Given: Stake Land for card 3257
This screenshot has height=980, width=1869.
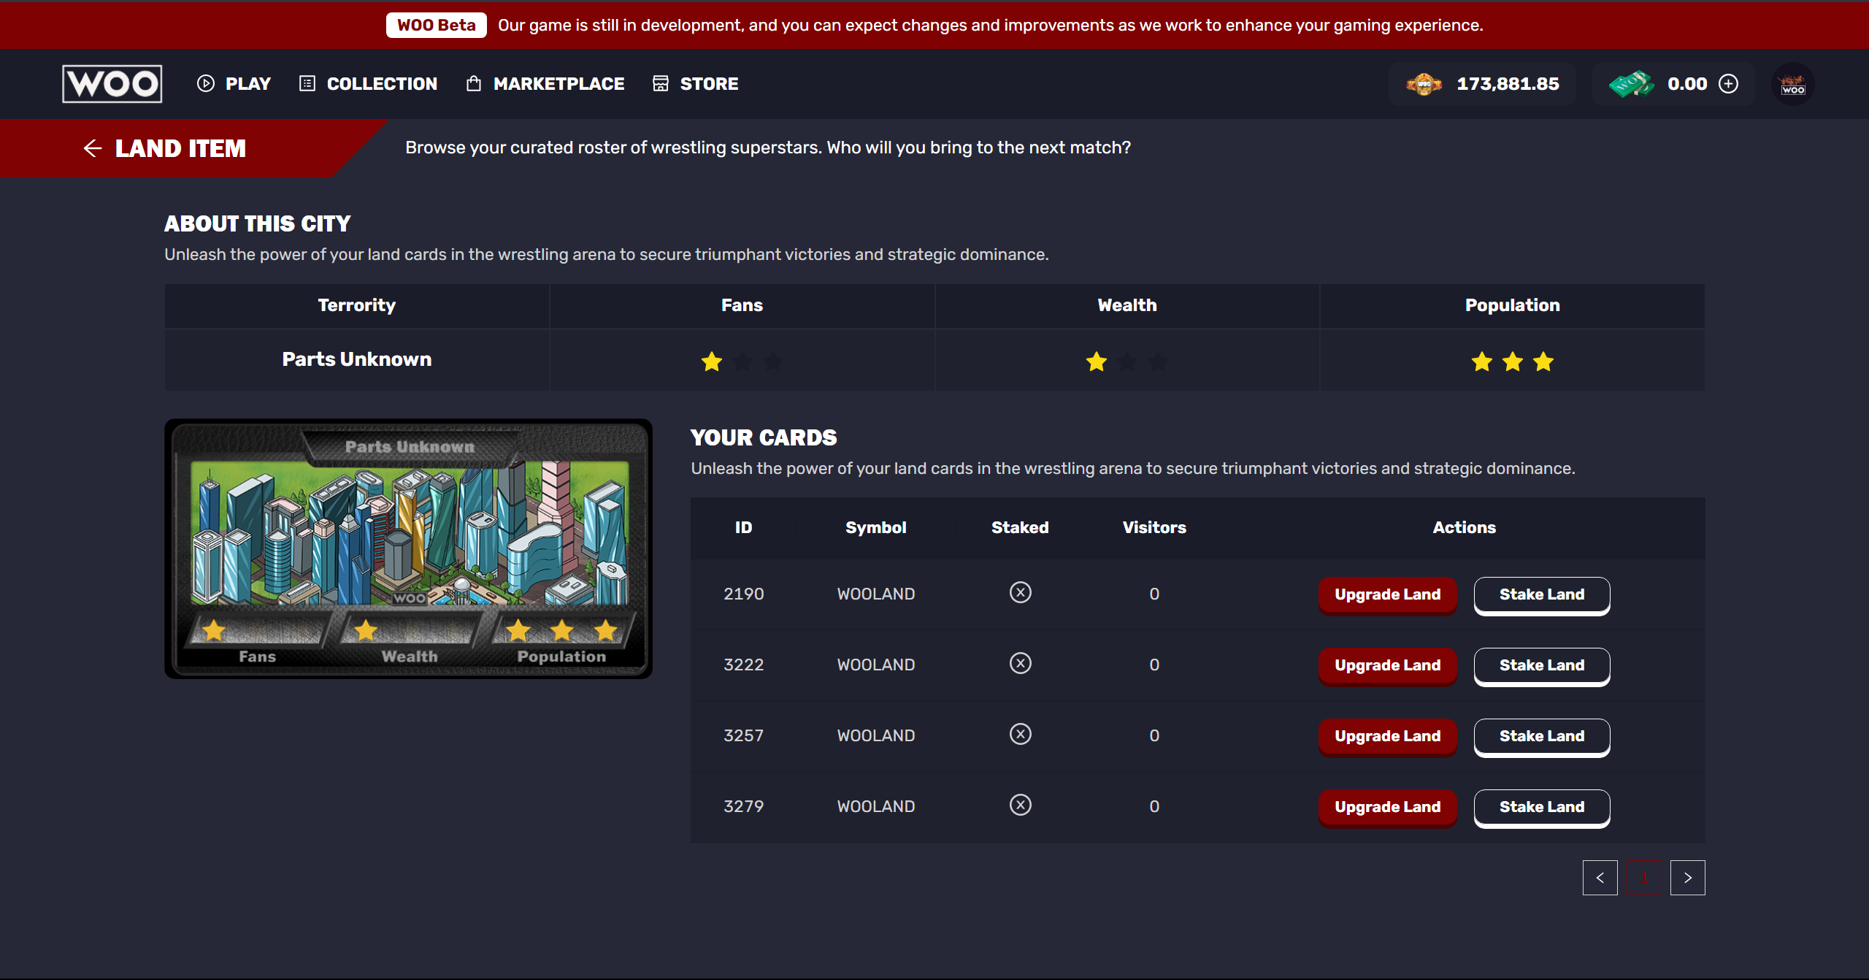Looking at the screenshot, I should point(1542,736).
